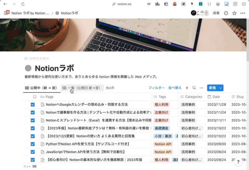Click the U extension icon
The image size is (249, 170).
pos(209,4)
